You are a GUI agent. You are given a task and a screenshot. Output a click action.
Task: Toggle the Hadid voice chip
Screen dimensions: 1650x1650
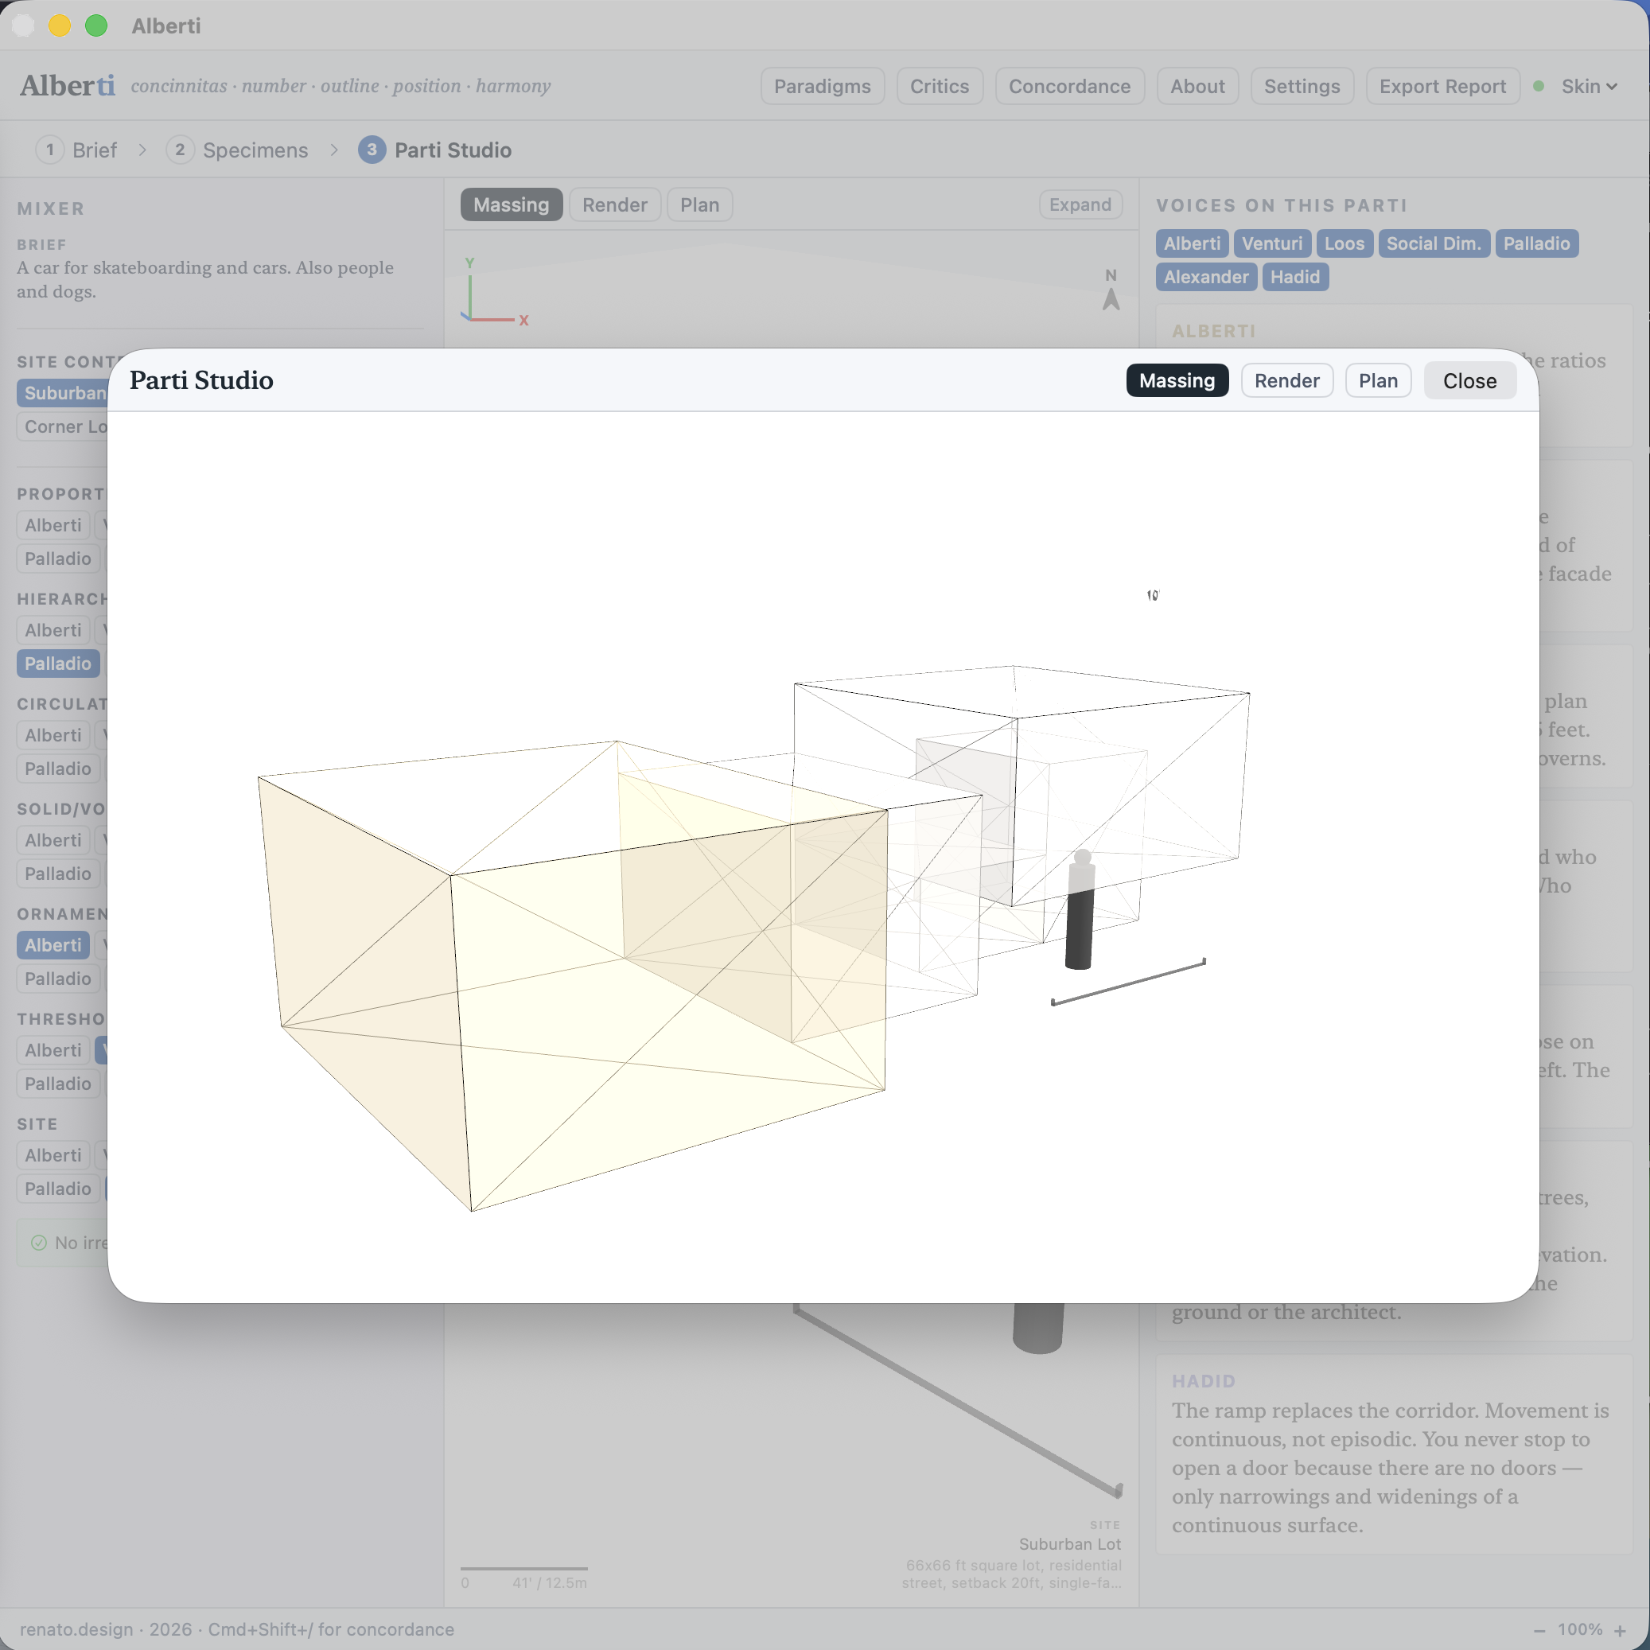(x=1294, y=277)
